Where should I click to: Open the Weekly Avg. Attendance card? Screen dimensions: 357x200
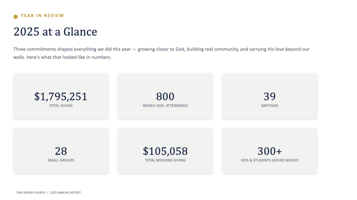(x=165, y=96)
